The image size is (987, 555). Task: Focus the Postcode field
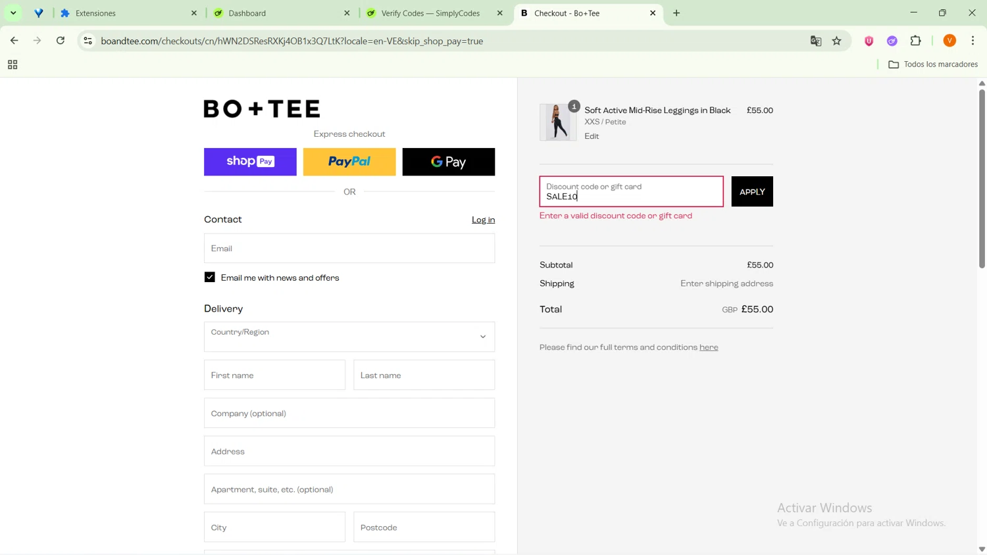coord(424,527)
